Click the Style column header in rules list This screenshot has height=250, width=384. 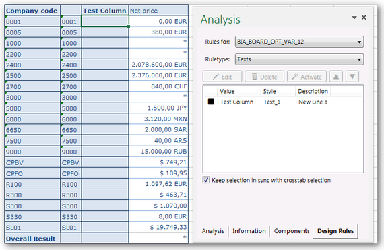[278, 91]
